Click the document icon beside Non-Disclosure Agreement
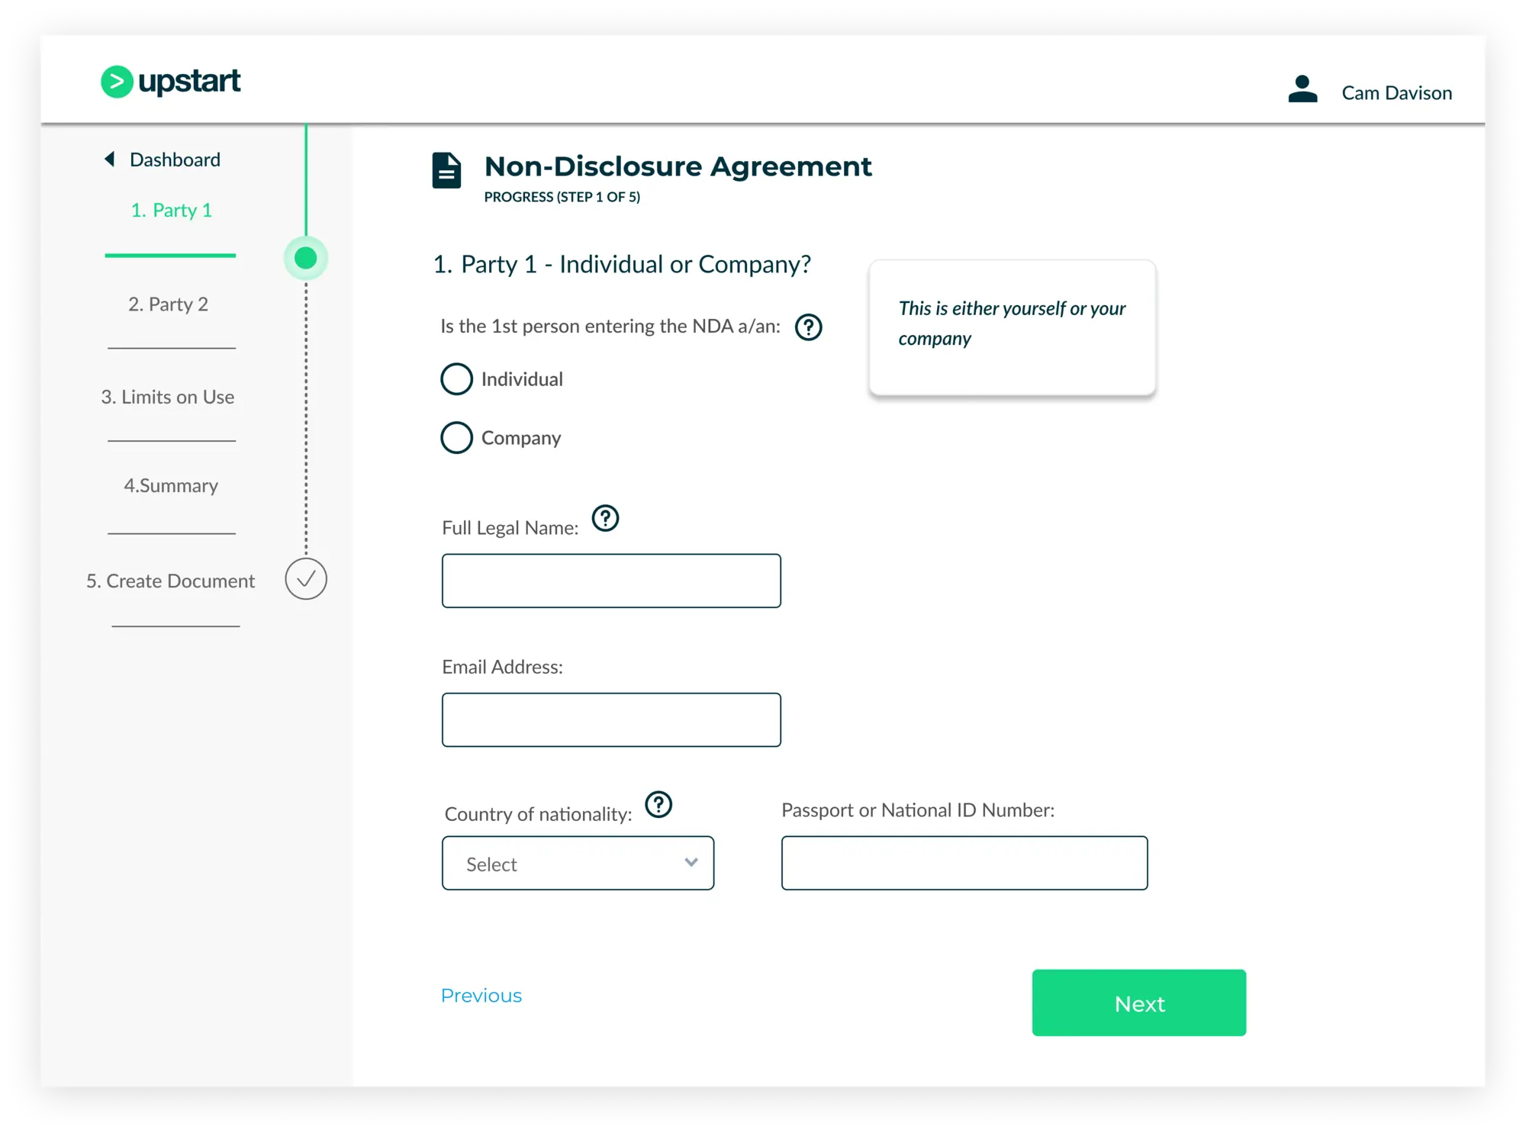1526x1133 pixels. [446, 170]
